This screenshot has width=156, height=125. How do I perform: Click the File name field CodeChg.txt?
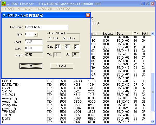47,27
